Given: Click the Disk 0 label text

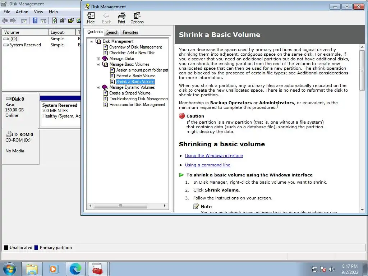Looking at the screenshot, I should pos(18,99).
